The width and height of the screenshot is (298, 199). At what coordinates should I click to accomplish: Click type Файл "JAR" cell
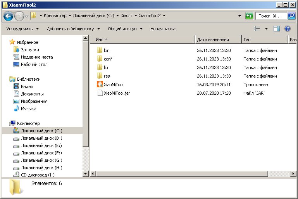(254, 93)
